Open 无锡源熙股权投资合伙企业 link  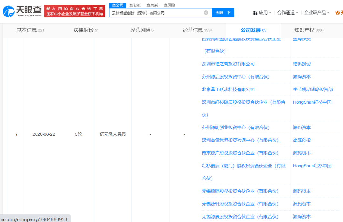tap(240, 191)
